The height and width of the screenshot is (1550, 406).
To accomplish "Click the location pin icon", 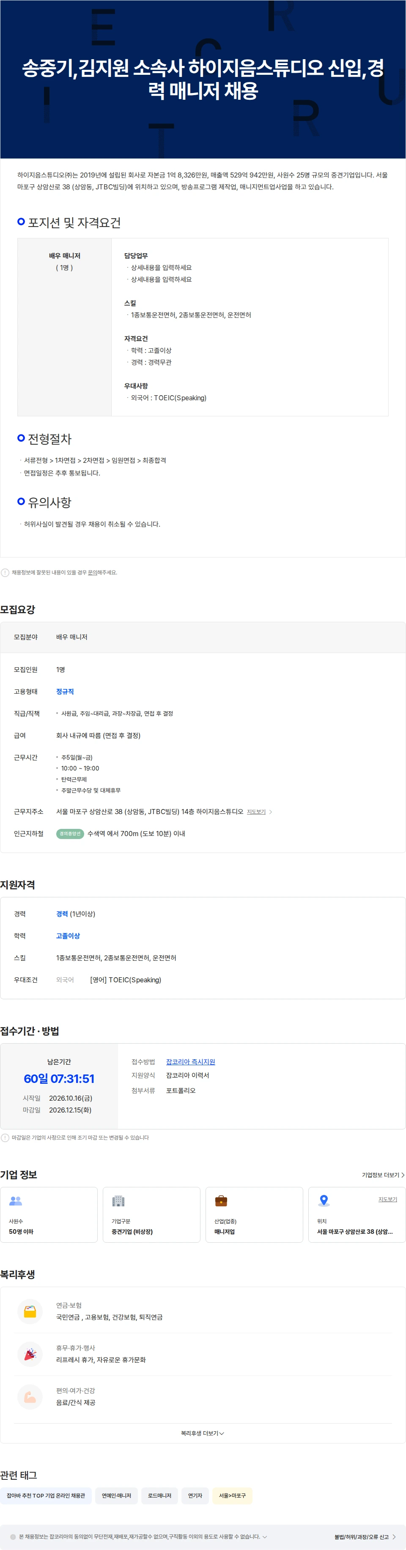I will [x=324, y=1200].
